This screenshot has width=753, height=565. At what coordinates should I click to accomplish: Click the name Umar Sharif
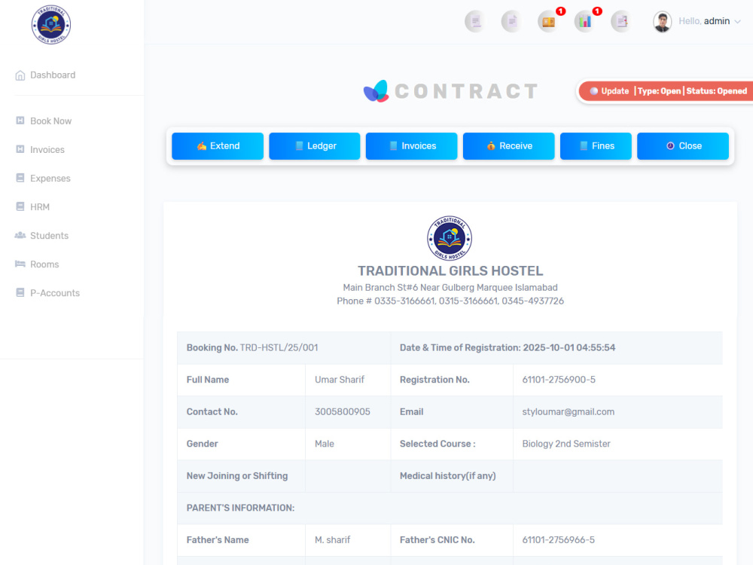(340, 380)
